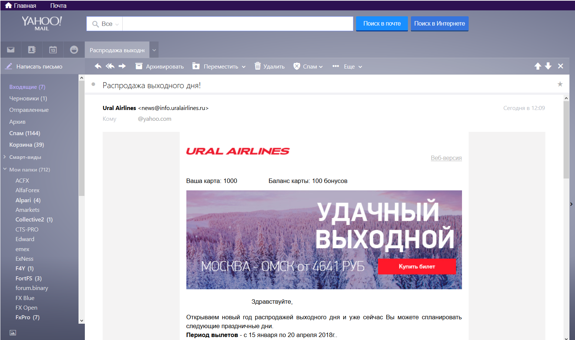Image resolution: width=575 pixels, height=340 pixels.
Task: Open the Спам (1144) folder
Action: [x=24, y=133]
